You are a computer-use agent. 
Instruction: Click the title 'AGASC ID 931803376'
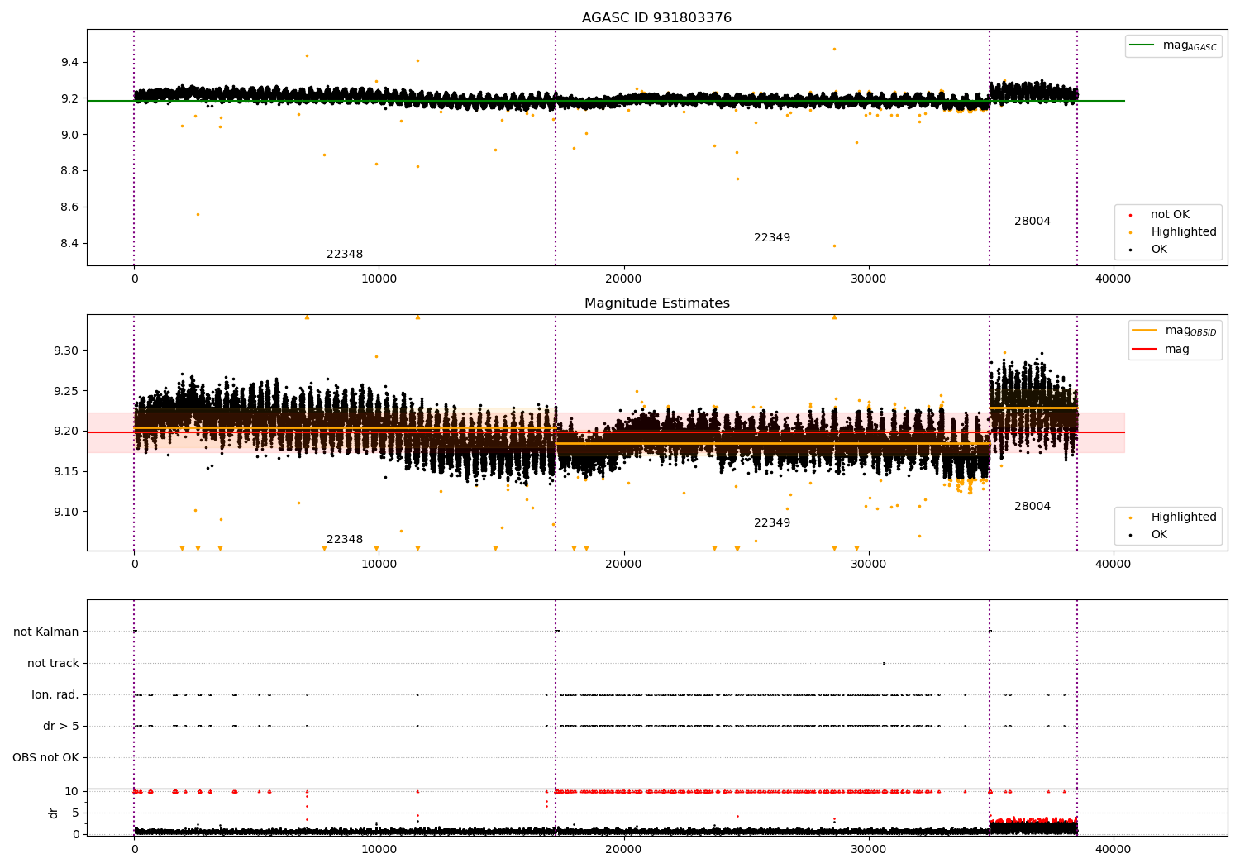[656, 18]
